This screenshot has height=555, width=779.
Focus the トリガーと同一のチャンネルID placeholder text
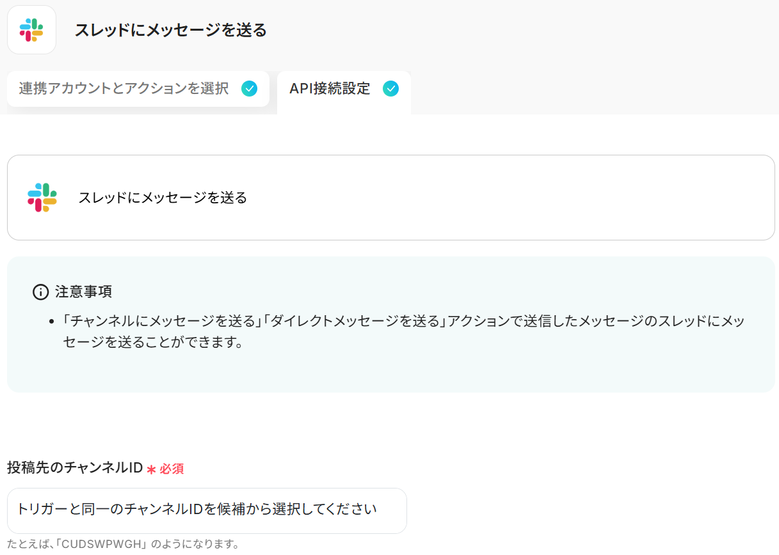point(197,510)
